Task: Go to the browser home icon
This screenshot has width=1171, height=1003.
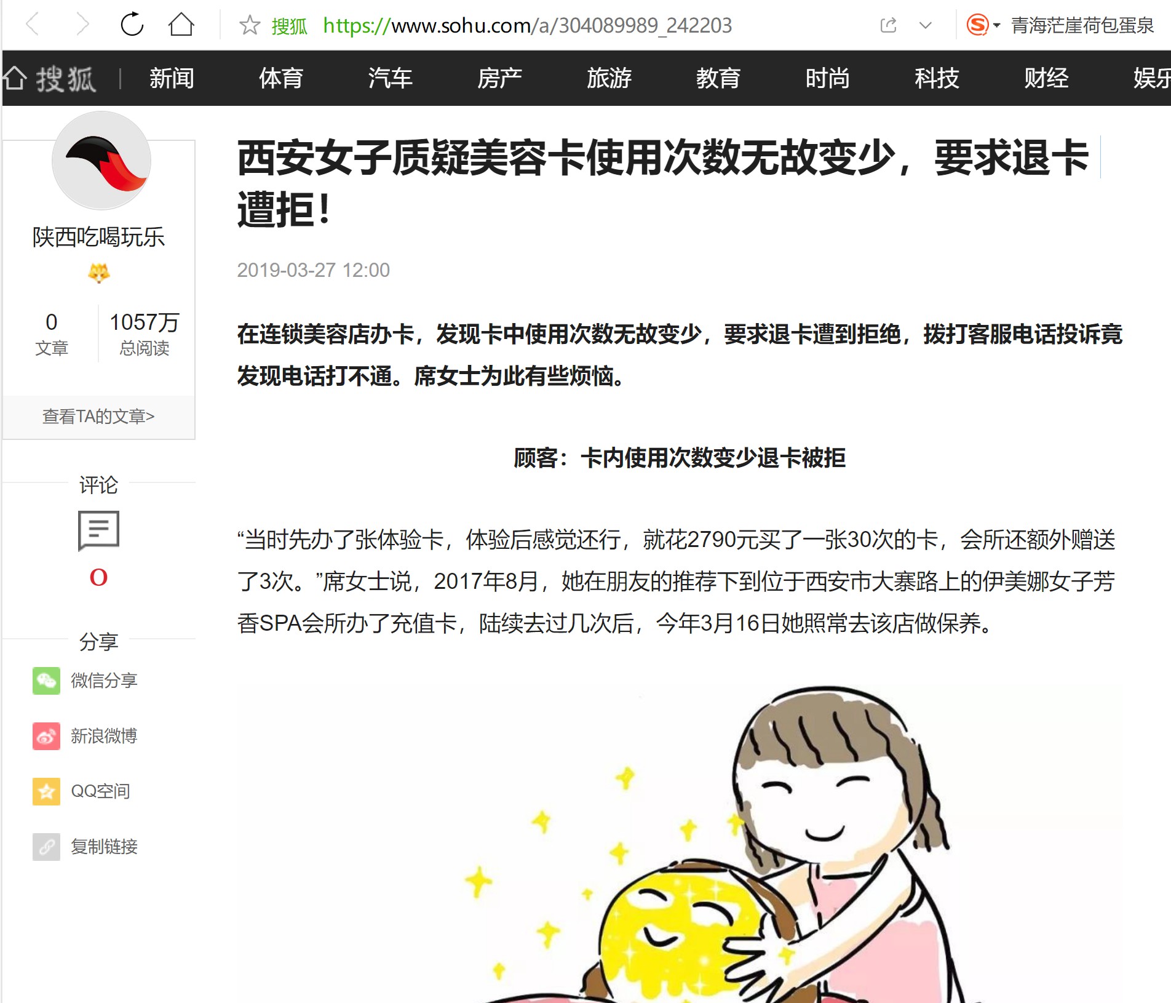Action: tap(181, 25)
